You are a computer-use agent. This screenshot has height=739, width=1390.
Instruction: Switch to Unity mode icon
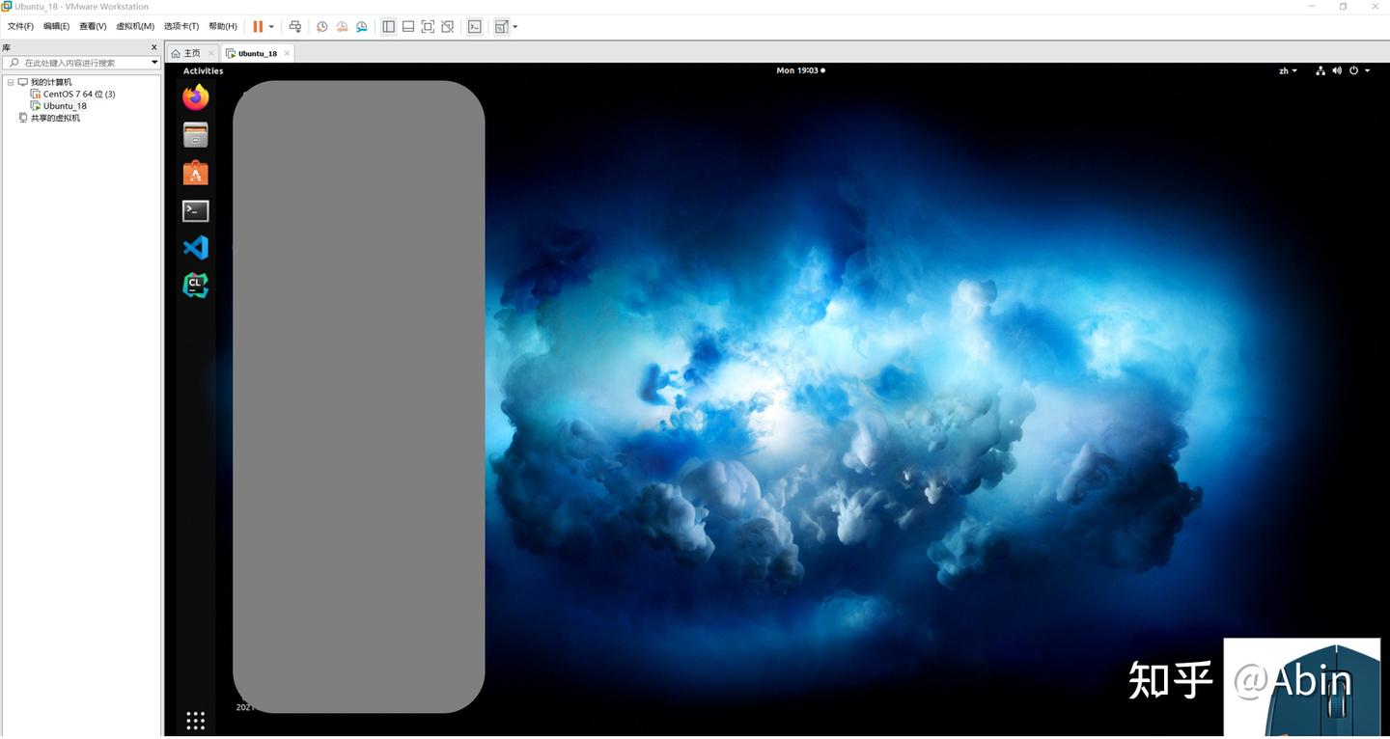447,27
